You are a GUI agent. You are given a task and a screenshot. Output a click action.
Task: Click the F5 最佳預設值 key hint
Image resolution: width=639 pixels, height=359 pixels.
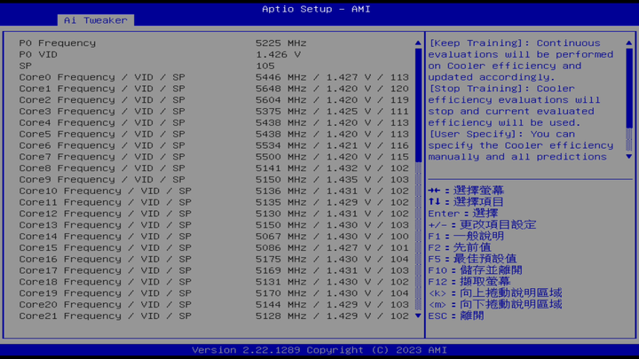coord(472,259)
